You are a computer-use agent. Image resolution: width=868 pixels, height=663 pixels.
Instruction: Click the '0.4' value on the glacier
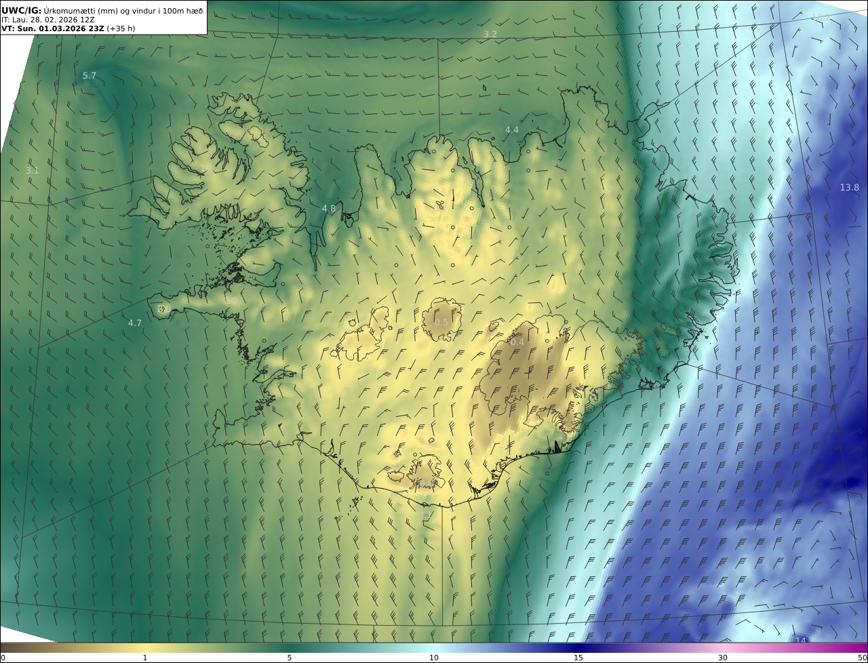(x=517, y=342)
